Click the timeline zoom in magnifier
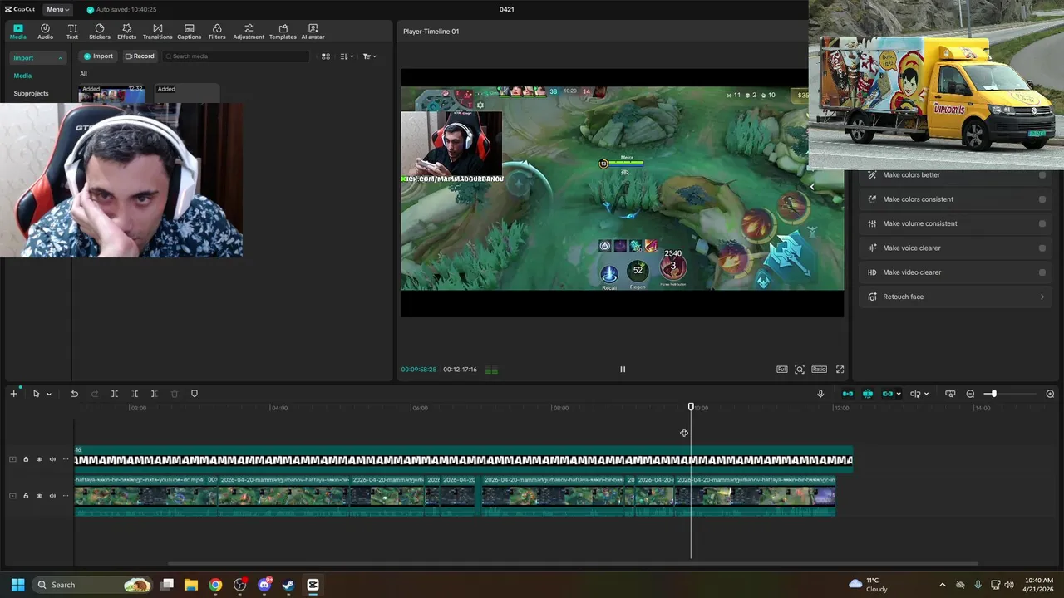 [1050, 394]
